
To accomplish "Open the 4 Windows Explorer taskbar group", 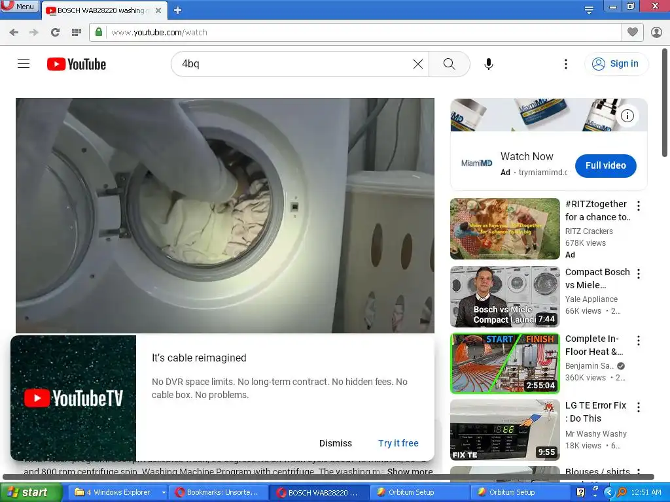I will 118,492.
